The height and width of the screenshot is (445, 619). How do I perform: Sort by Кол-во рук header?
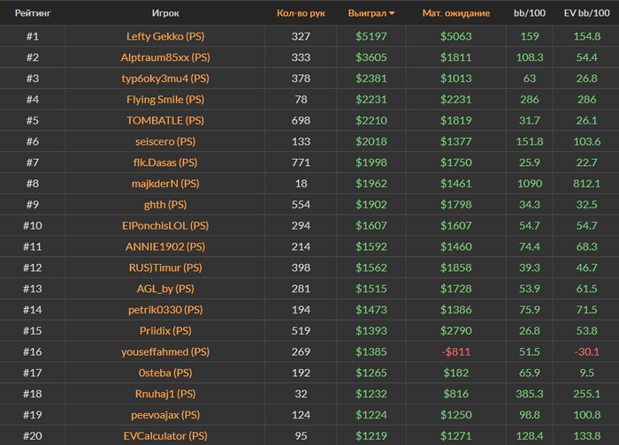point(301,14)
